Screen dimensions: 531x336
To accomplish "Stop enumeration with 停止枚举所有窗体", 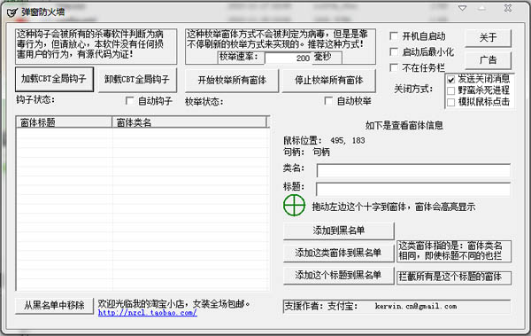I will pos(328,81).
